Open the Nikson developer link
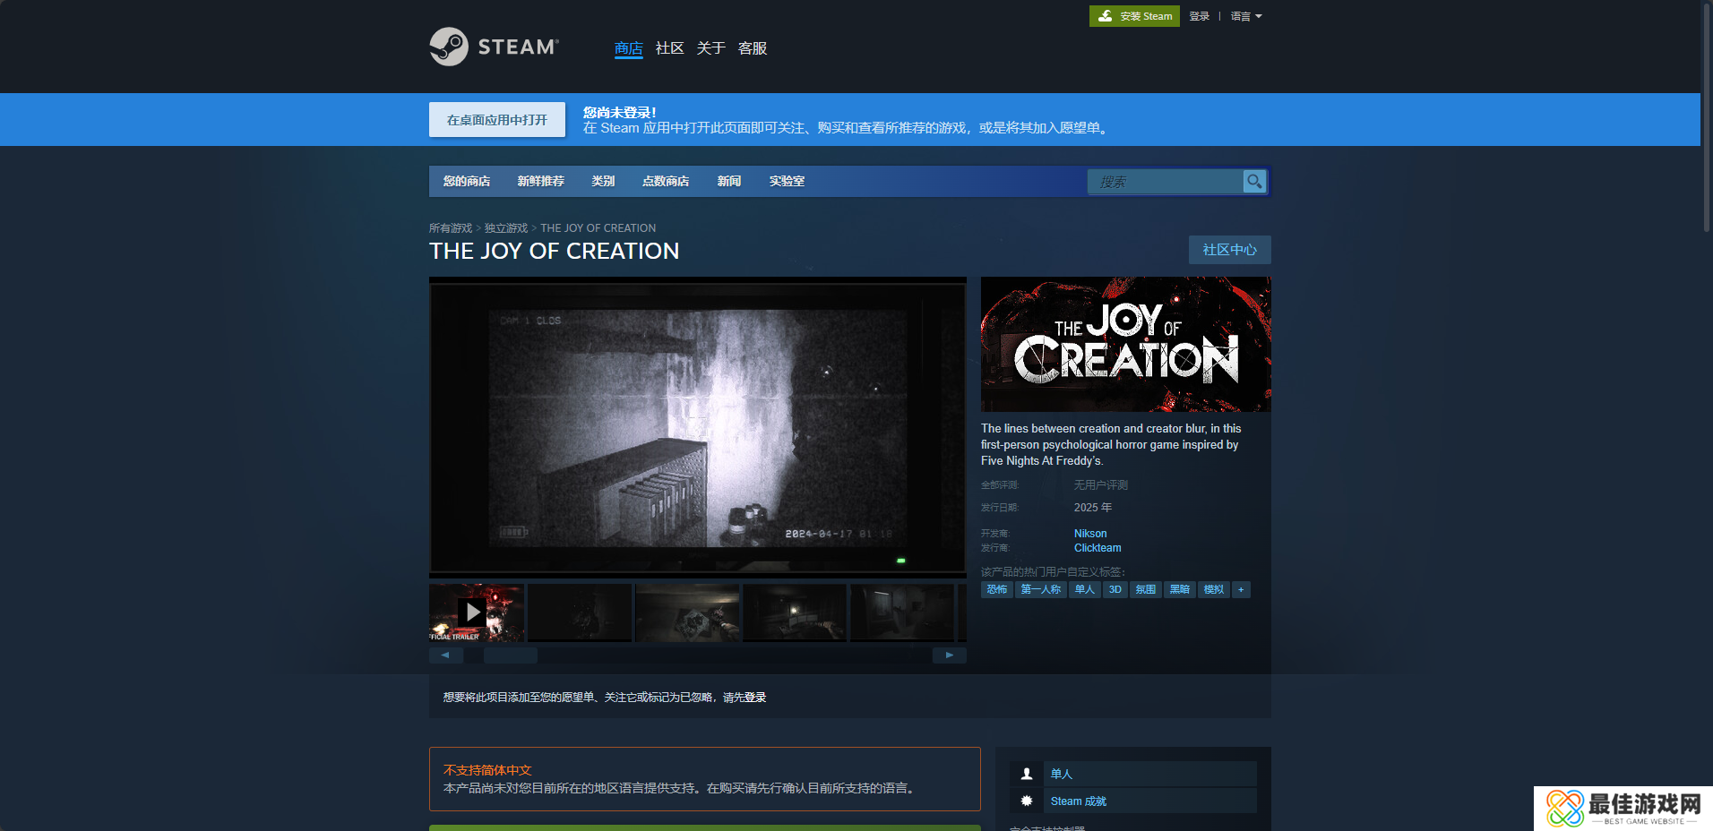1713x831 pixels. pyautogui.click(x=1090, y=534)
